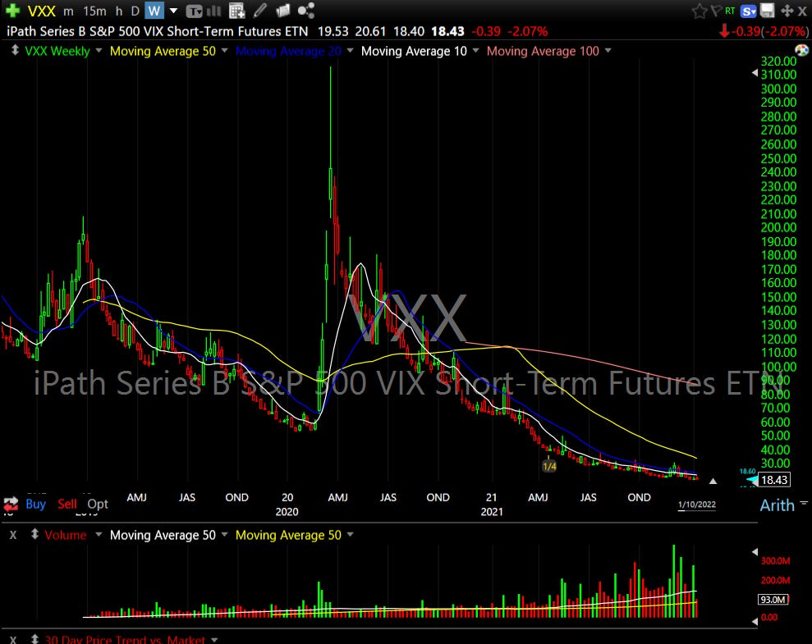
Task: Click the left arrow at volume scale bottom
Action: [x=755, y=621]
